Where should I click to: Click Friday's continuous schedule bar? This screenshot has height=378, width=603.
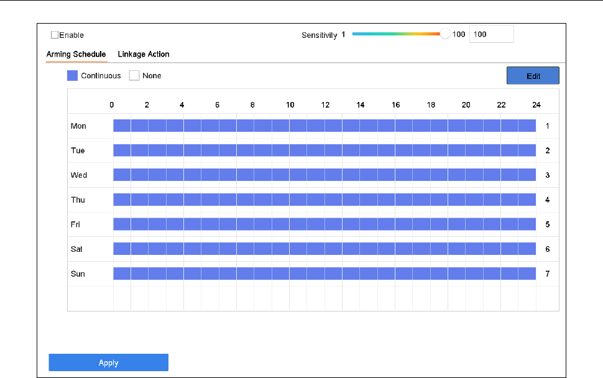click(324, 224)
